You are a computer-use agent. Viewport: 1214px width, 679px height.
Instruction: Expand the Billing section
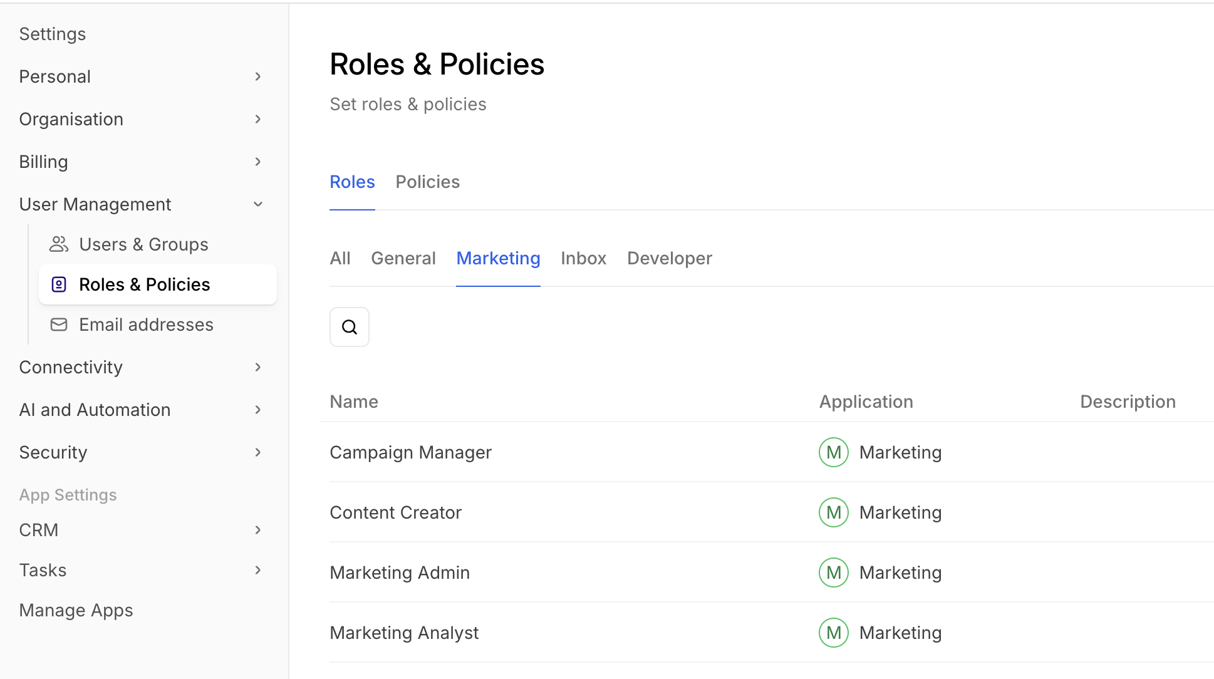coord(257,162)
